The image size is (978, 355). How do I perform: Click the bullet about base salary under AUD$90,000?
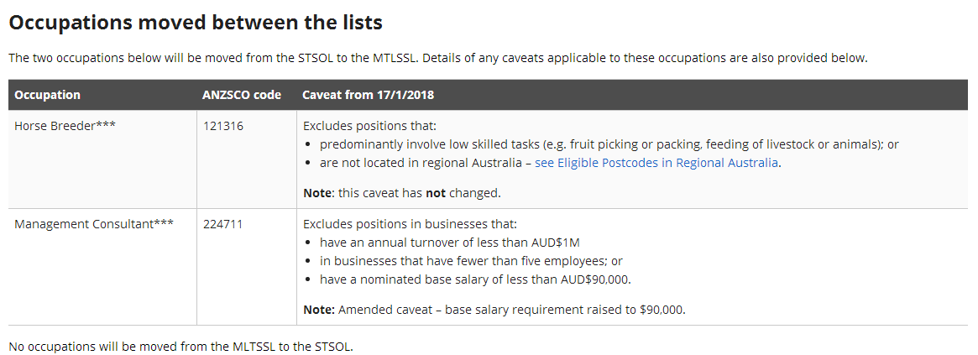click(475, 279)
